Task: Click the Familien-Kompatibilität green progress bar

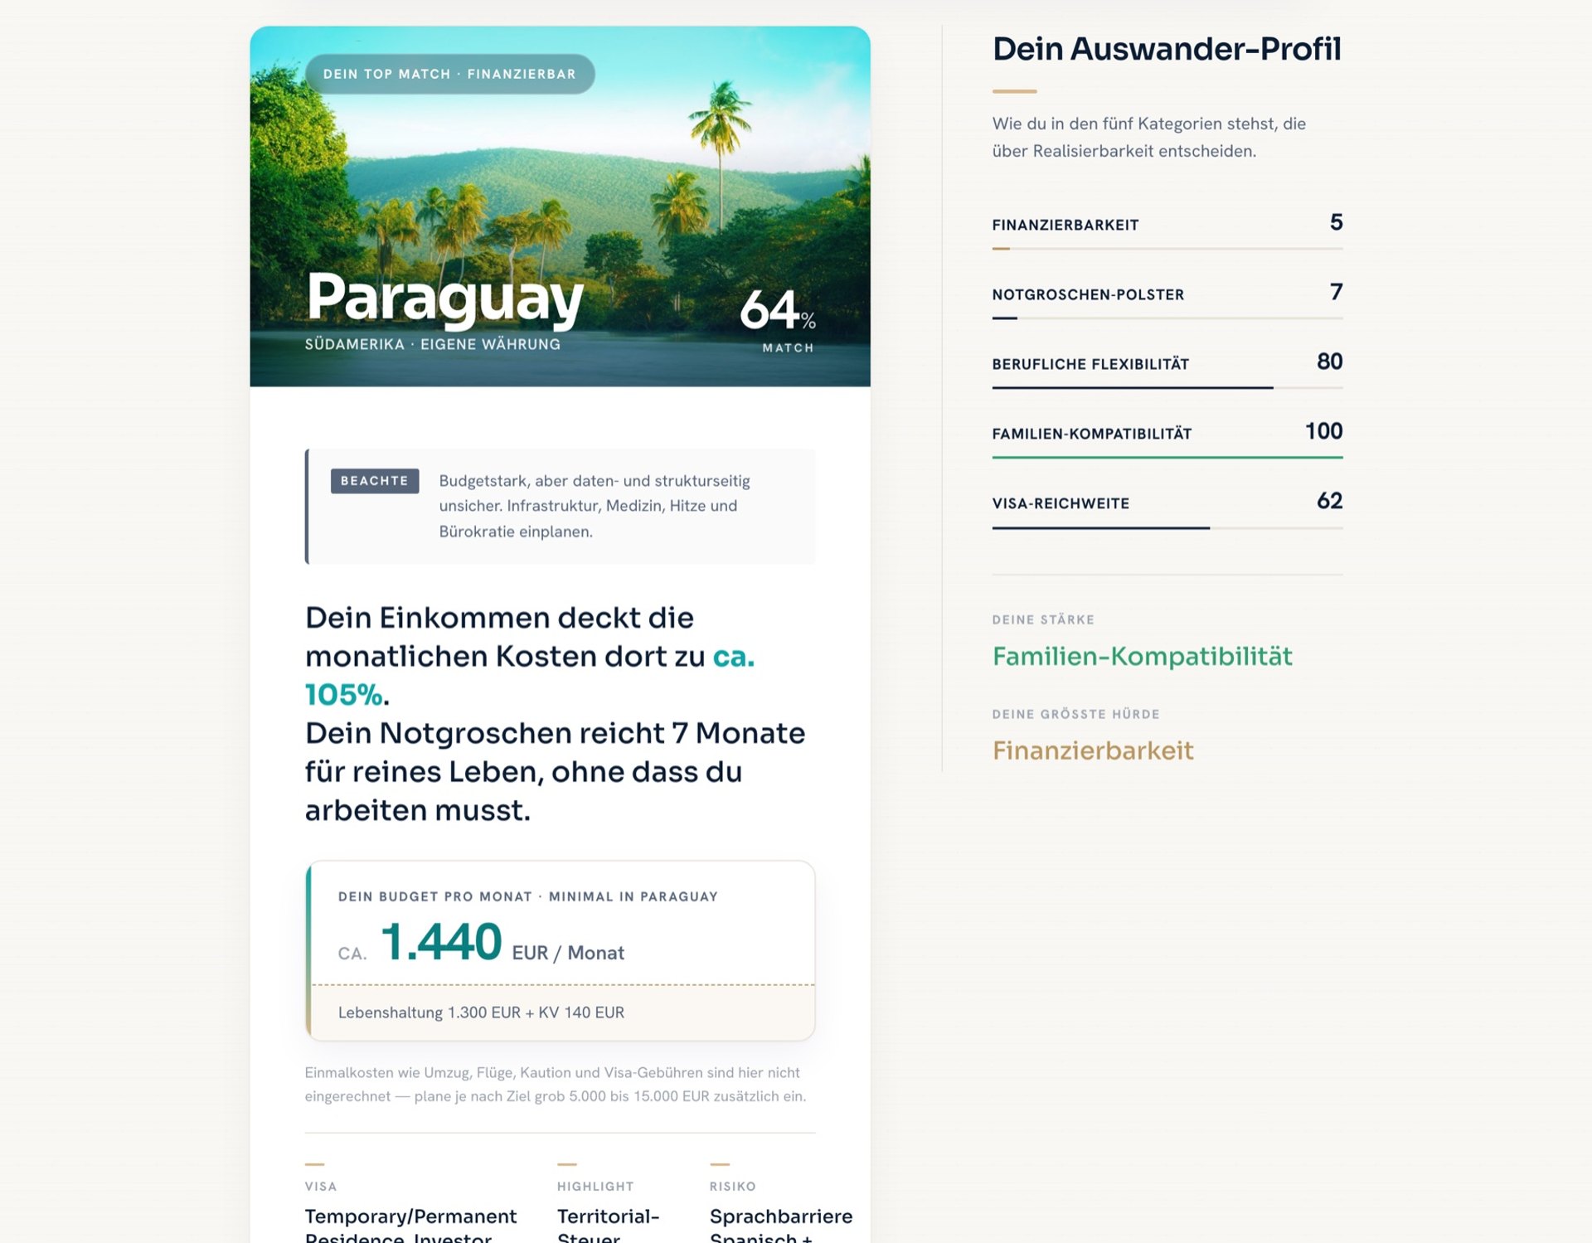Action: pos(1167,457)
